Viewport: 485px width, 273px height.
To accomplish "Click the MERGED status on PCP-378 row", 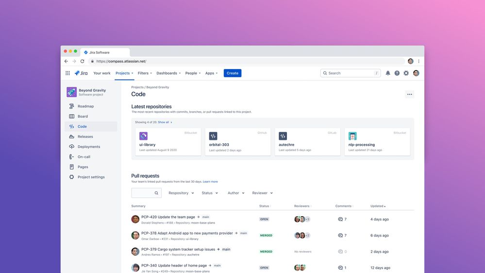I will pyautogui.click(x=266, y=235).
